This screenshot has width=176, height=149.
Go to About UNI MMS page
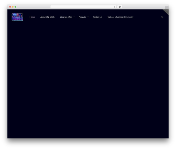point(48,17)
